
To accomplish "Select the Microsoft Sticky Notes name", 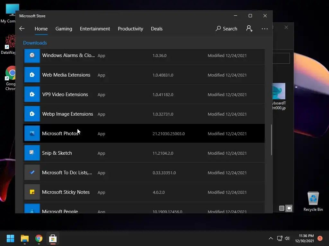I will point(66,192).
